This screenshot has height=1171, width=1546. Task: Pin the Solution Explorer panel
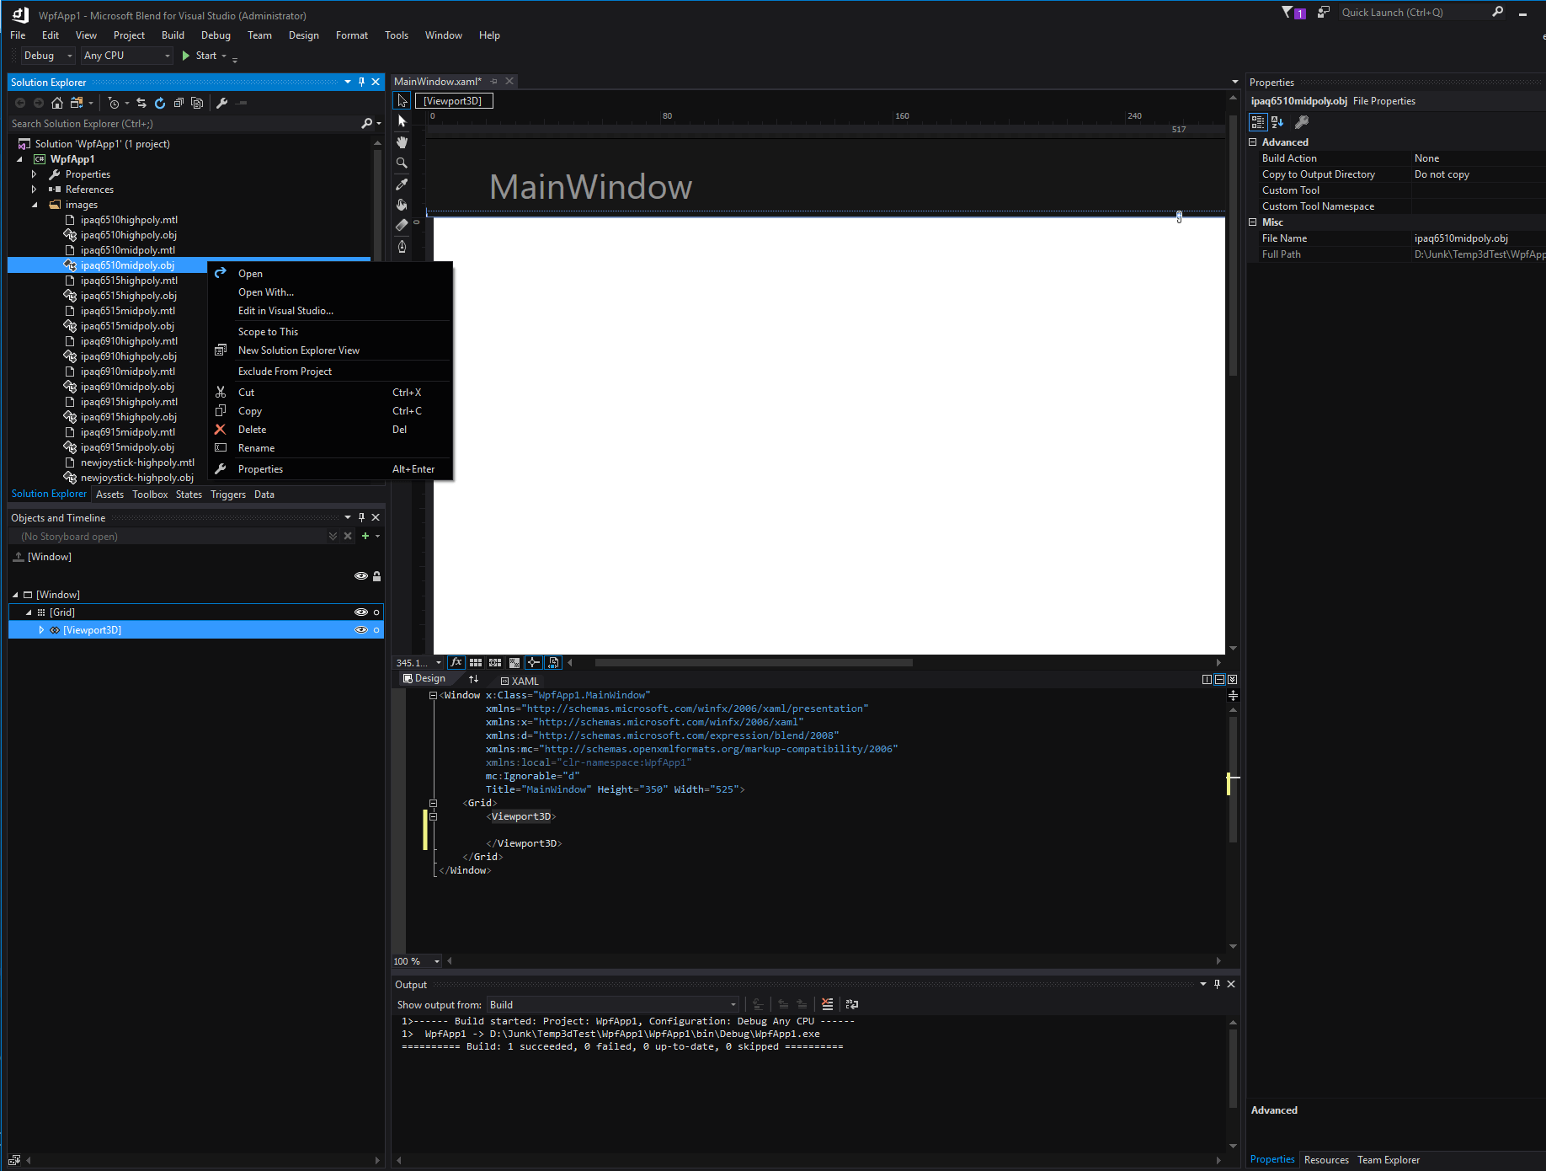coord(361,82)
